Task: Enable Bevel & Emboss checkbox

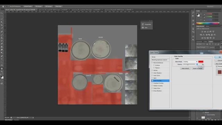Action: (x=152, y=62)
